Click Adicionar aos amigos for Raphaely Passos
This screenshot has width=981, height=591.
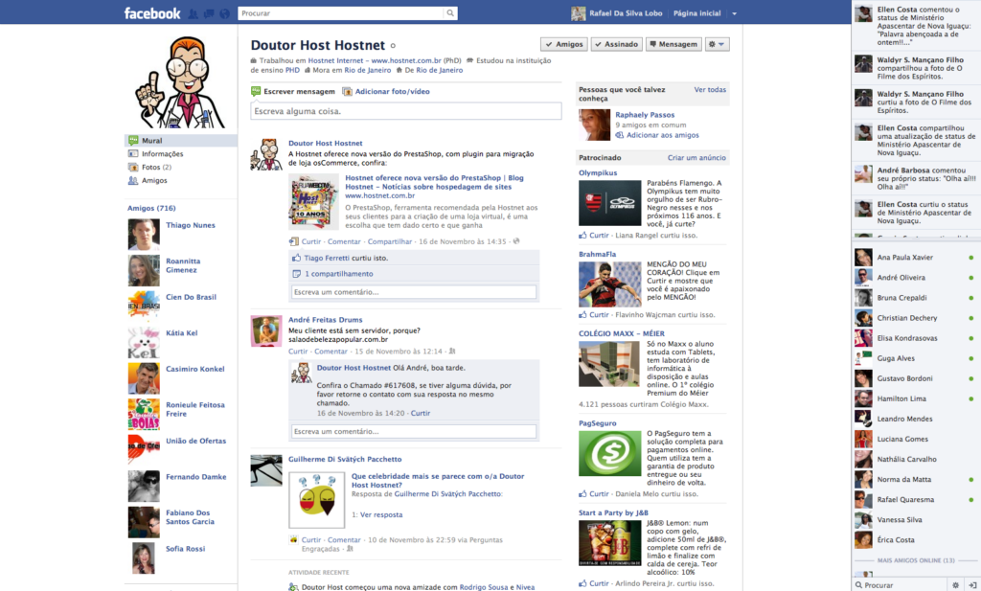[663, 135]
